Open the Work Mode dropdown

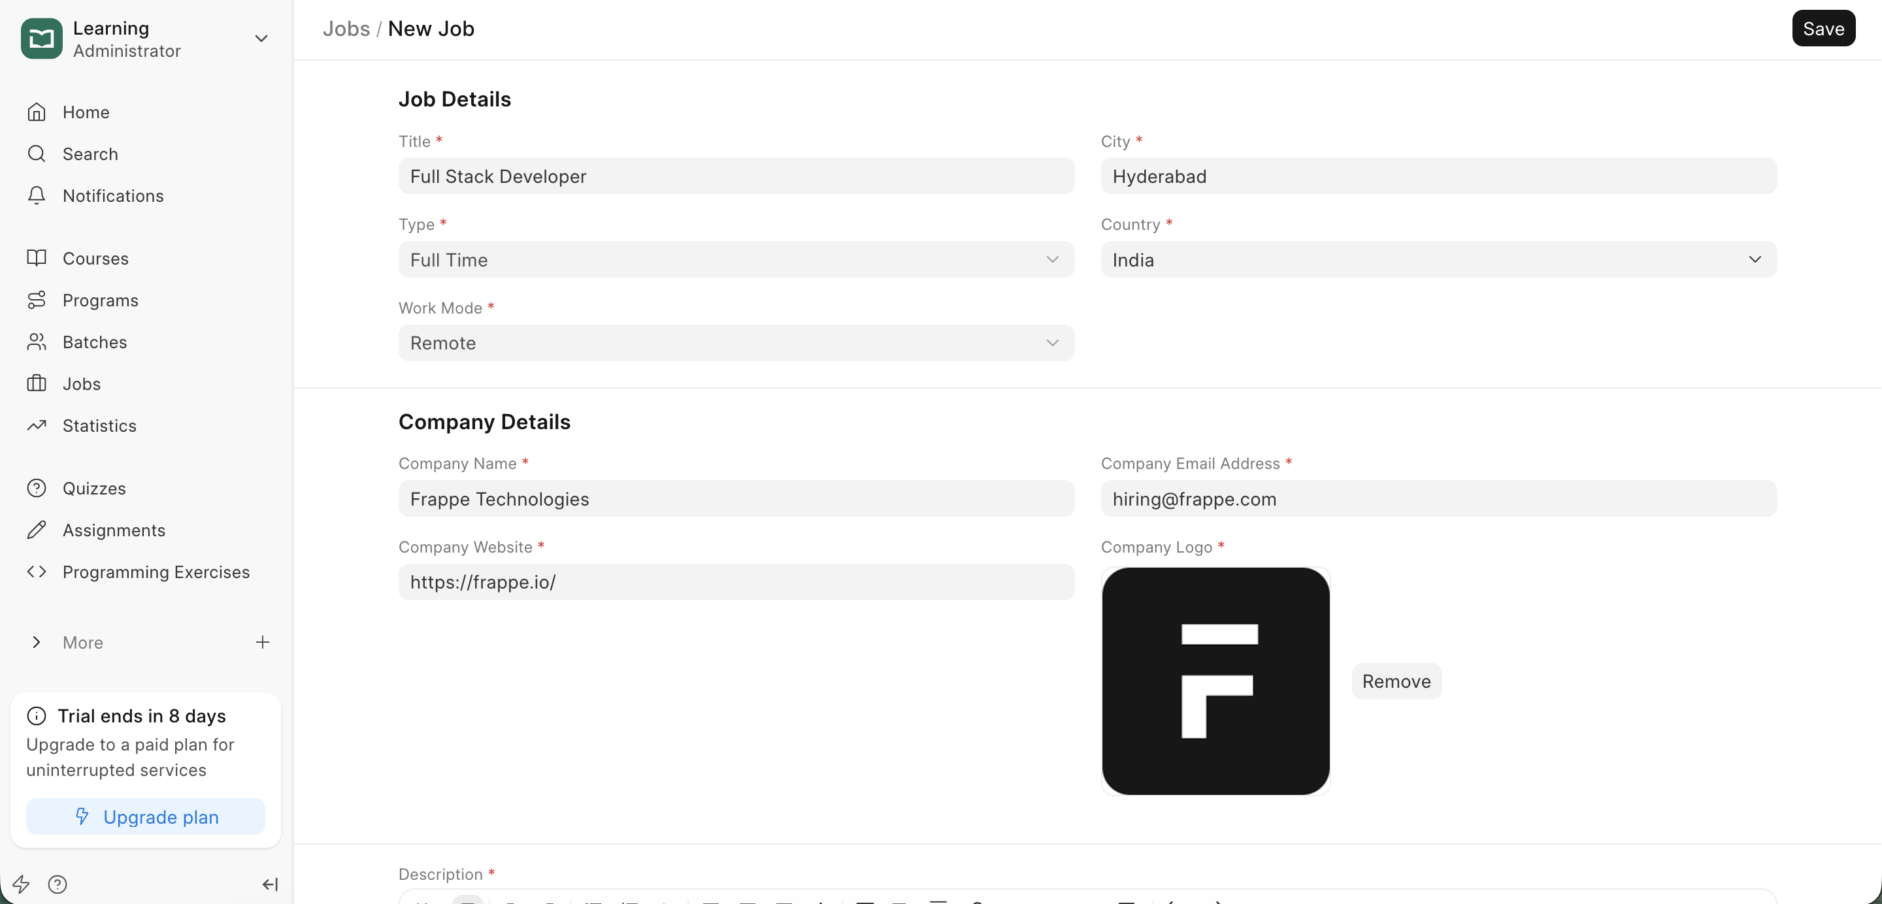[x=736, y=342]
